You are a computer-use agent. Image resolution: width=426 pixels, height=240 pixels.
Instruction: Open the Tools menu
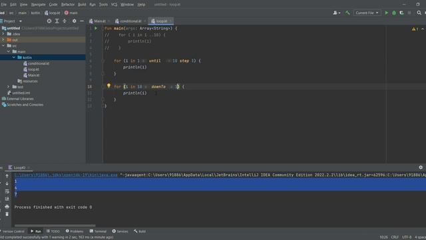click(x=103, y=5)
